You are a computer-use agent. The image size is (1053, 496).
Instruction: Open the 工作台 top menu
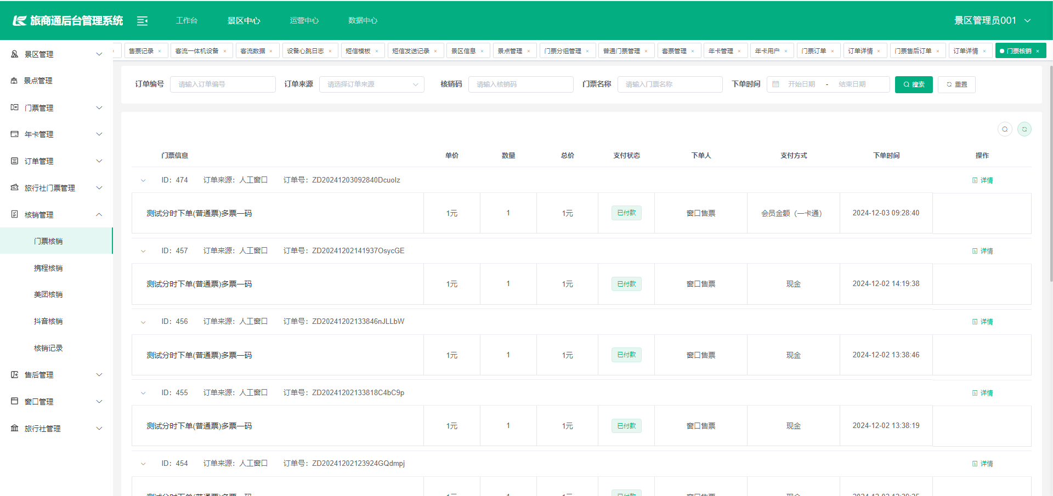click(186, 21)
